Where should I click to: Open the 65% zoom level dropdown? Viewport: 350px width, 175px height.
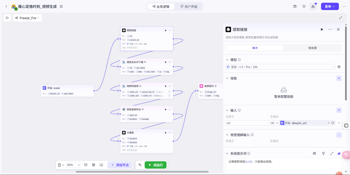point(74,165)
